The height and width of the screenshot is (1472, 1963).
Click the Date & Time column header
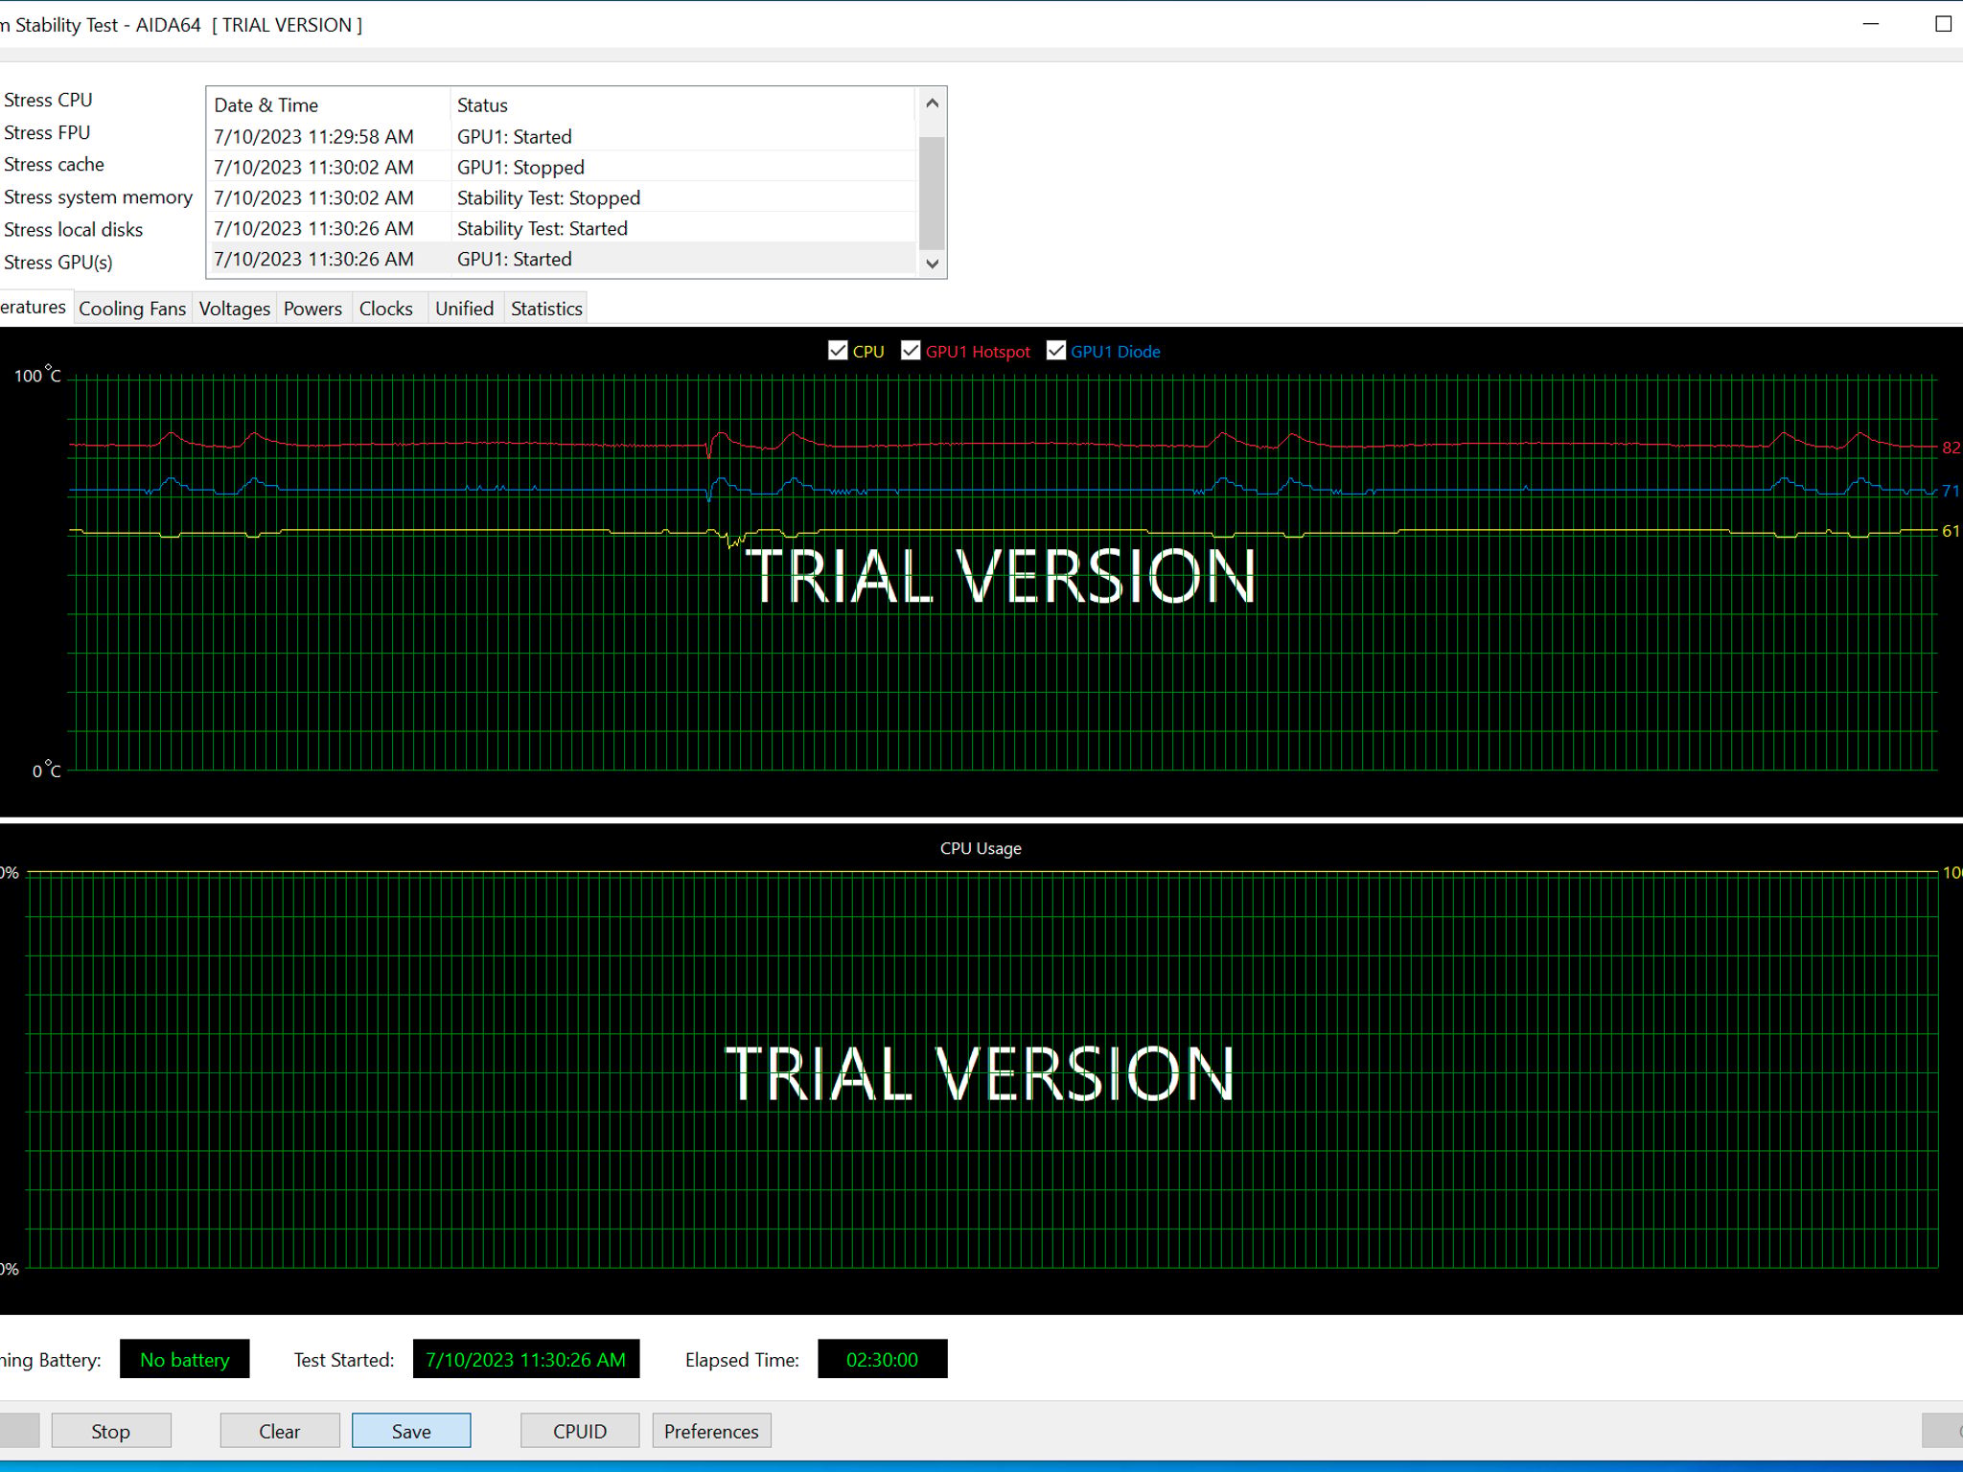[x=329, y=104]
